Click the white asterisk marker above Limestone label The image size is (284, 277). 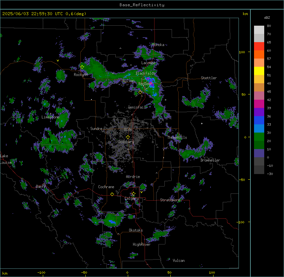[51, 114]
